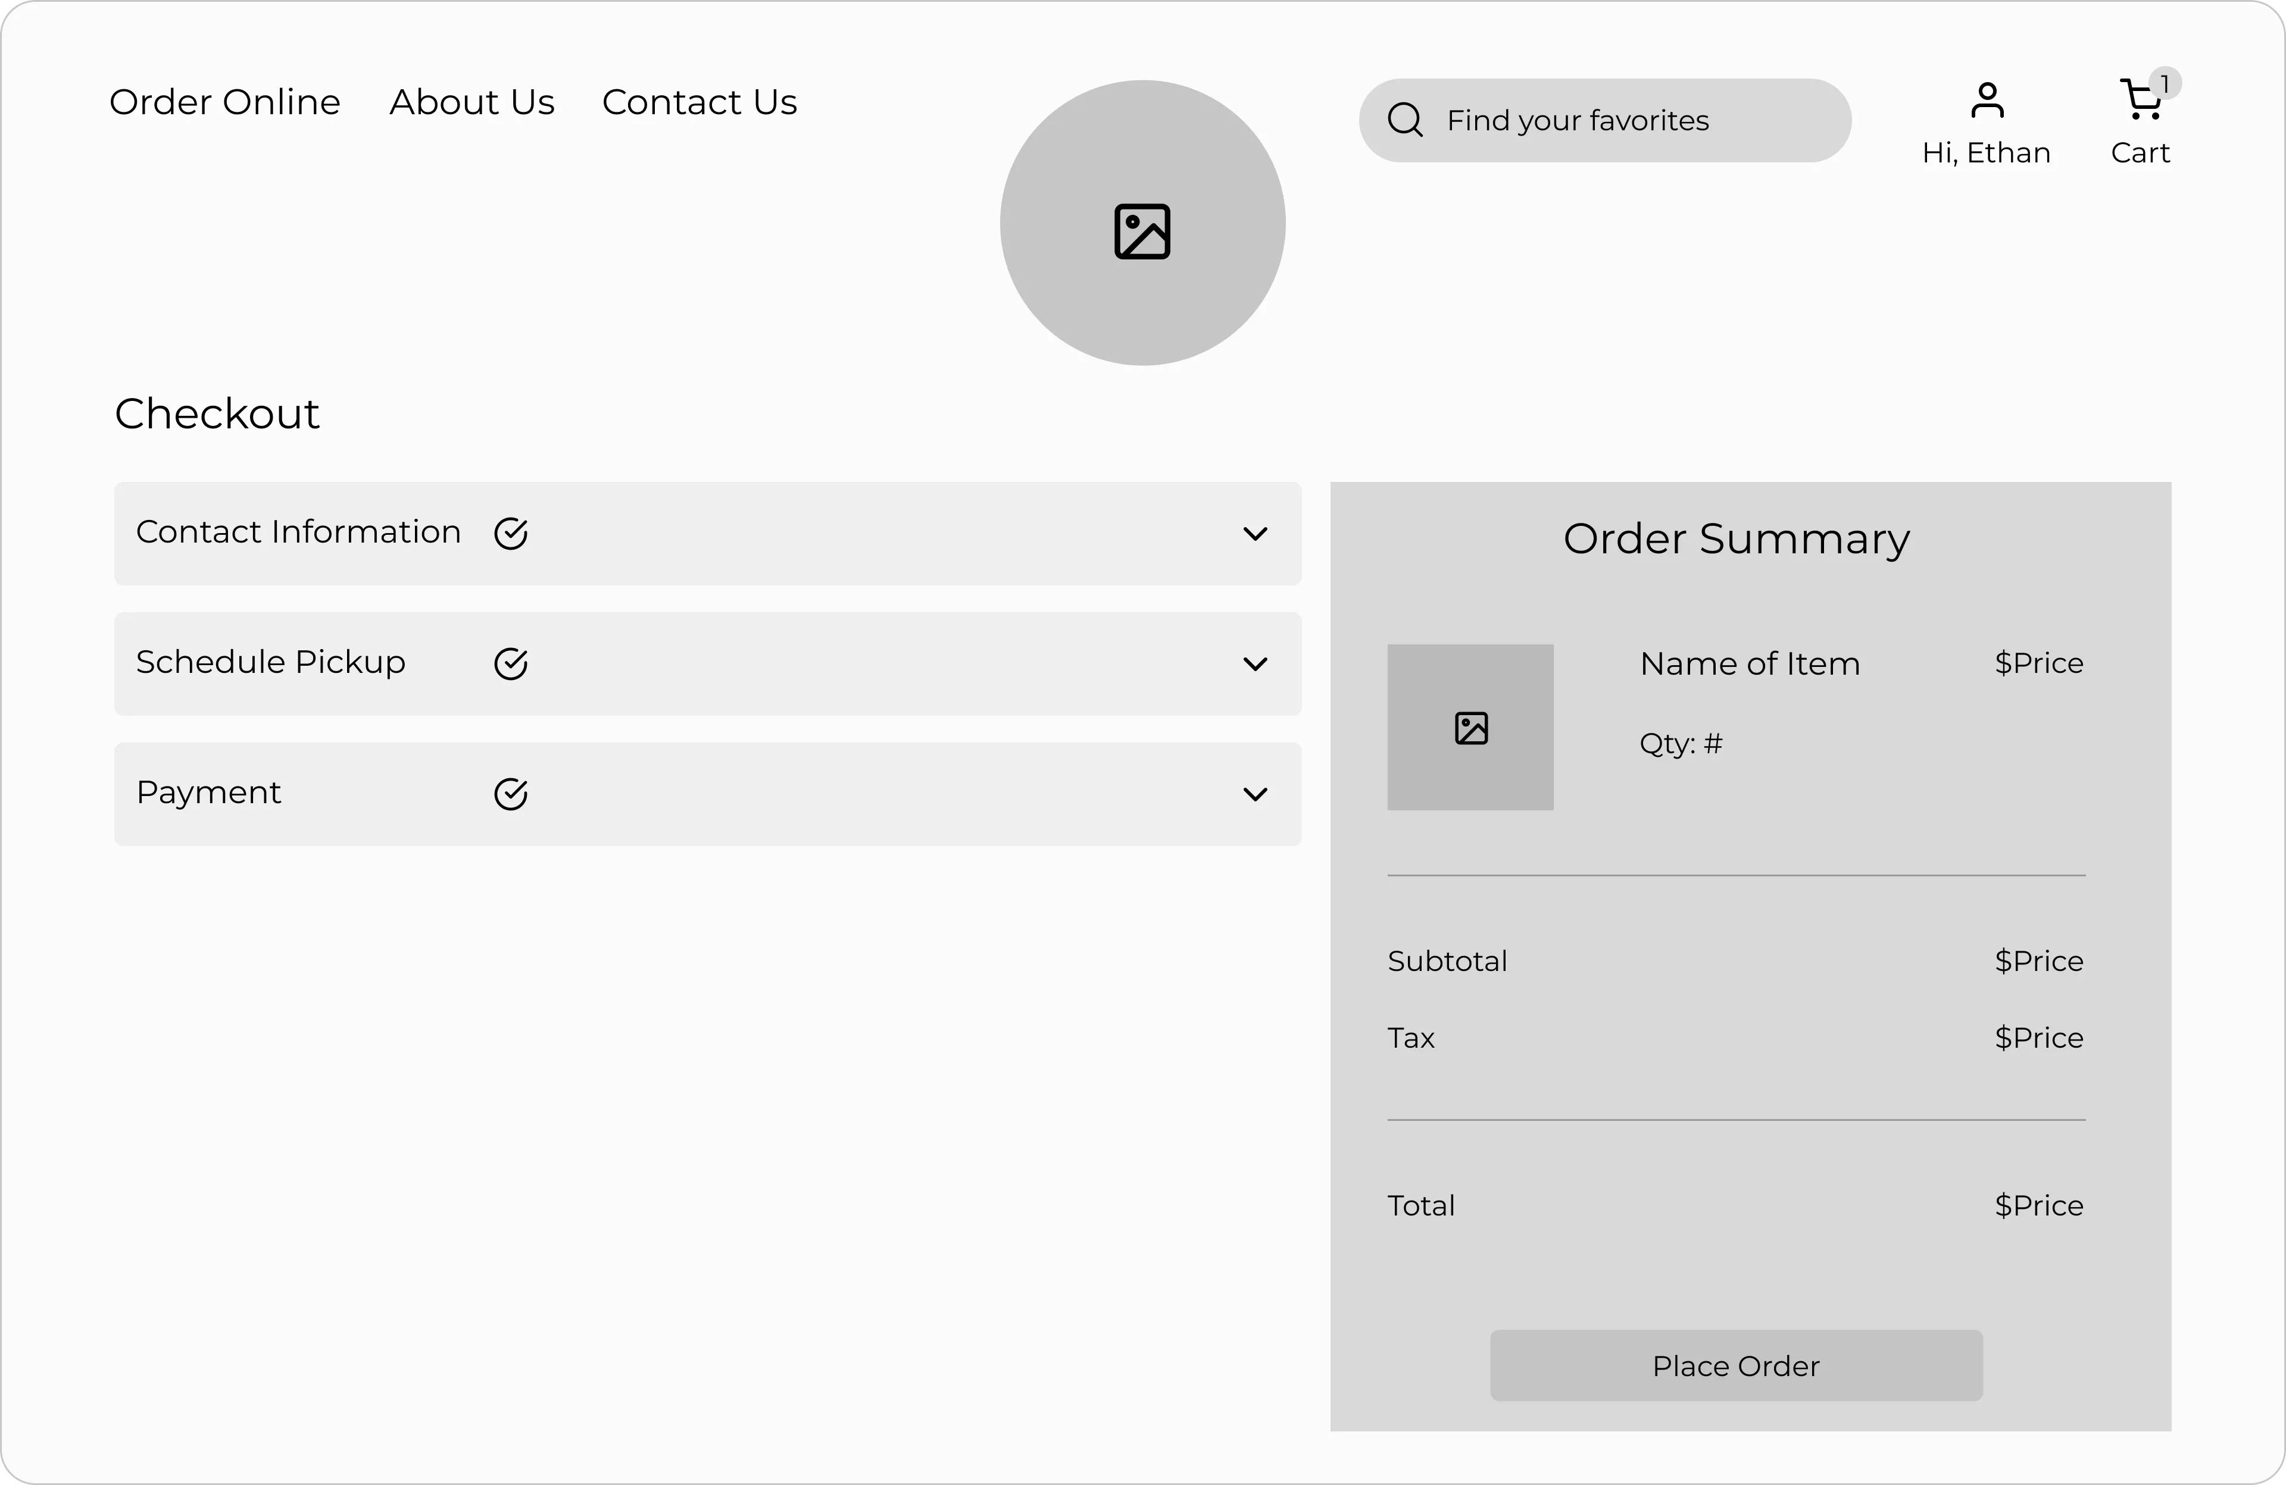Click the Name of Item text
This screenshot has width=2286, height=1485.
(1750, 663)
